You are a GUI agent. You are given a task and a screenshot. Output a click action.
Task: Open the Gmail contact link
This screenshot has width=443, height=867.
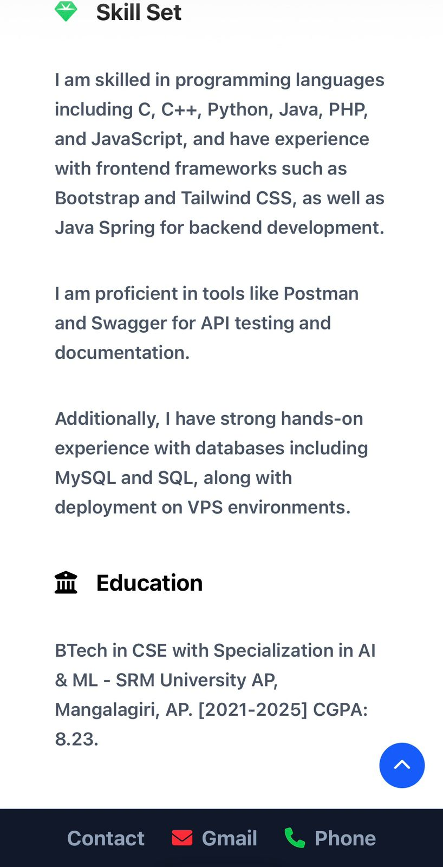(x=229, y=838)
